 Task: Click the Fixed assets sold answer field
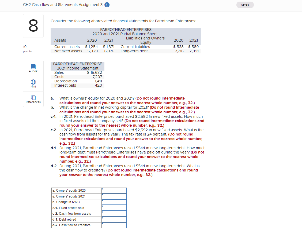pyautogui.click(x=114, y=208)
